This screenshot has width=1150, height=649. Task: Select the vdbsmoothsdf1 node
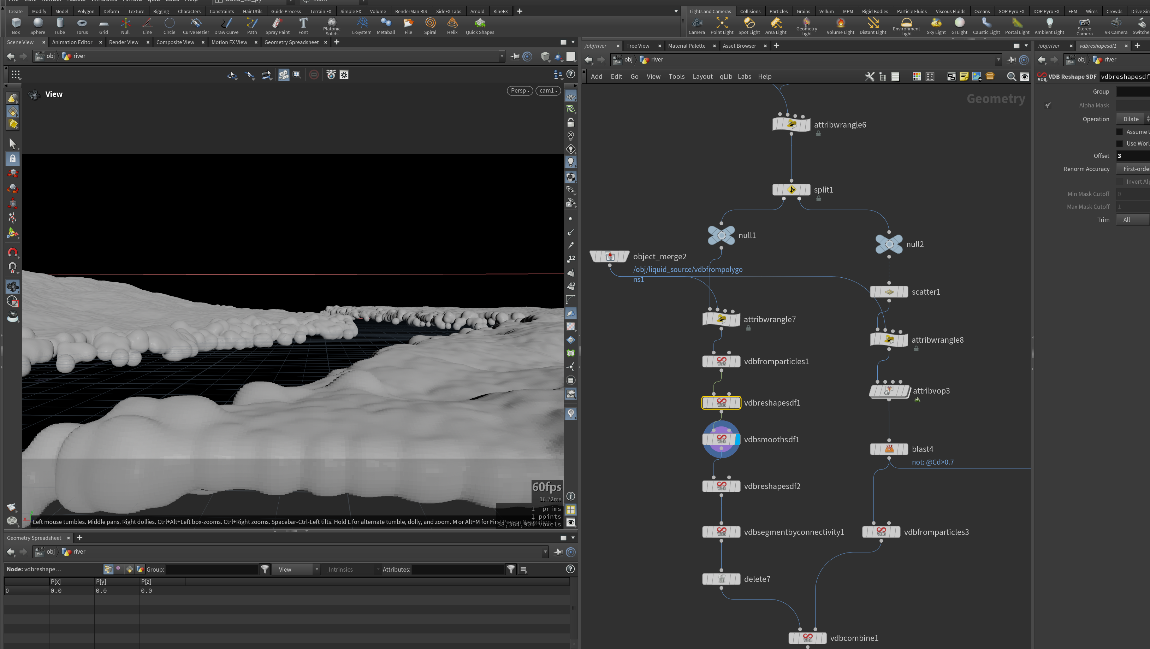721,439
